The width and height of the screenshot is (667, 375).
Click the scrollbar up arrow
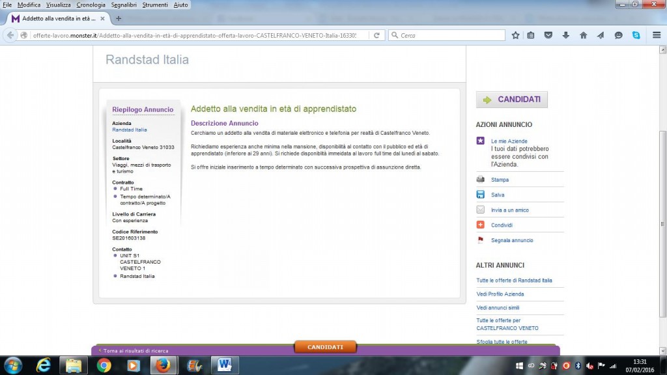(x=662, y=49)
